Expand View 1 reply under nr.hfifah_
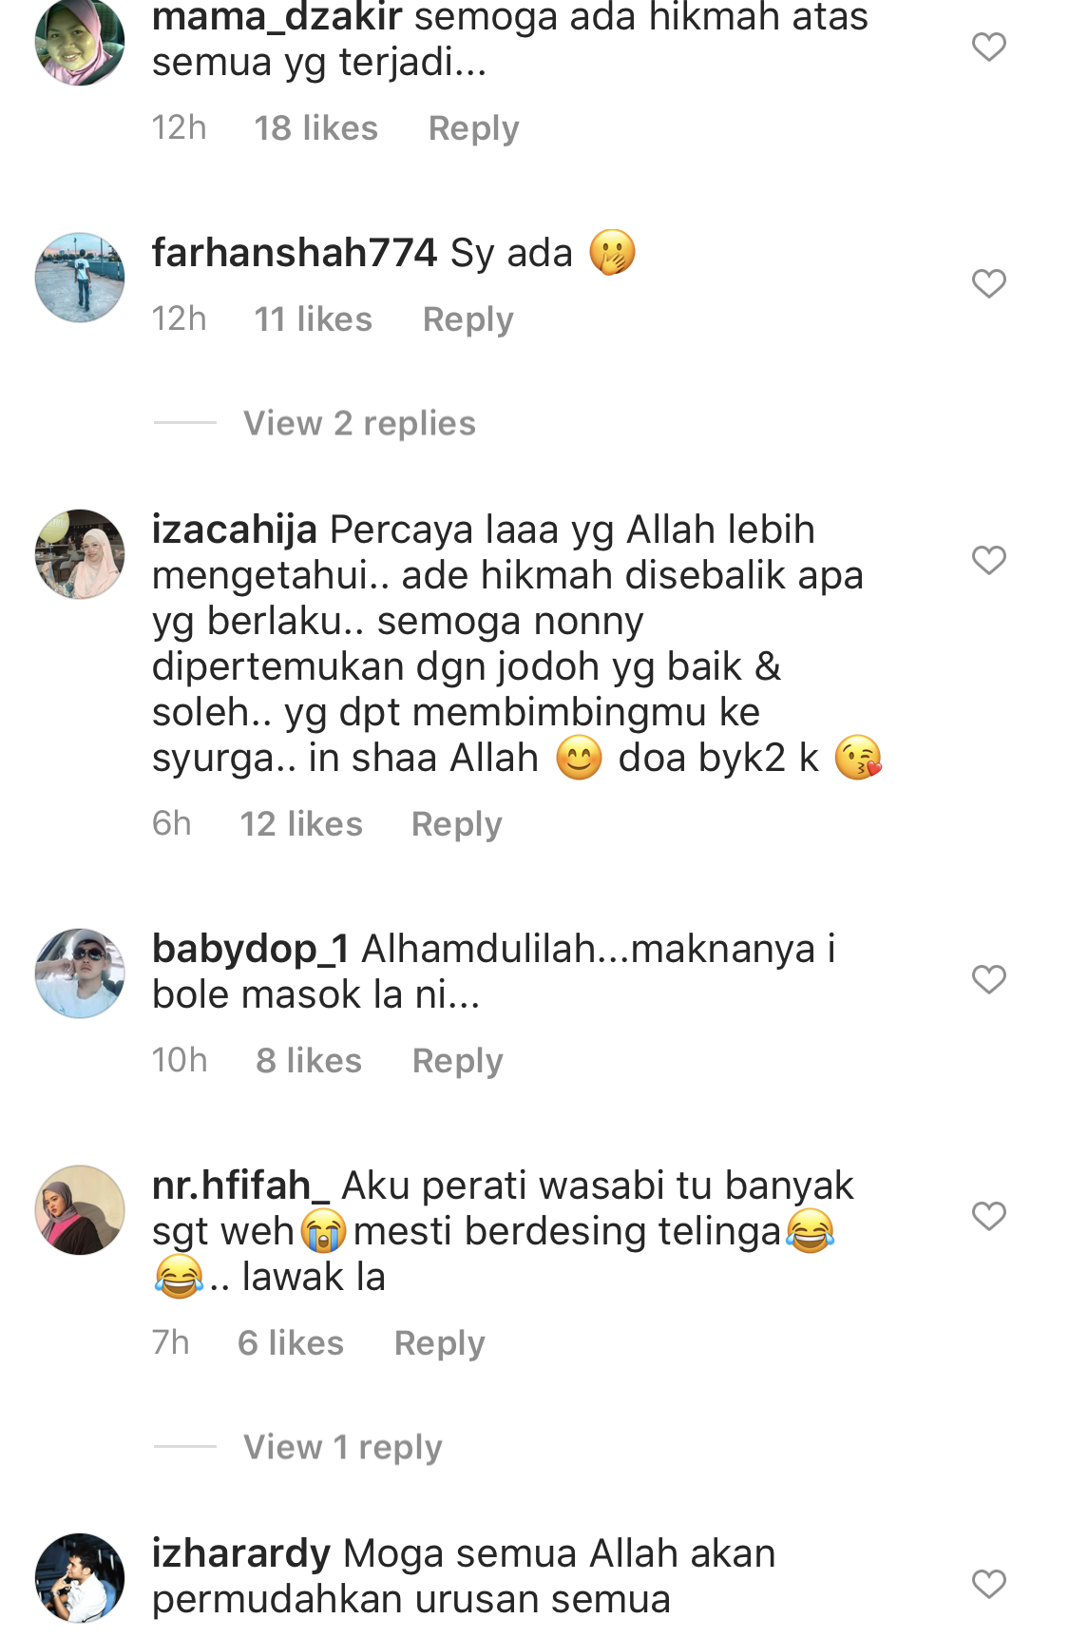The width and height of the screenshot is (1069, 1638). 342,1447
